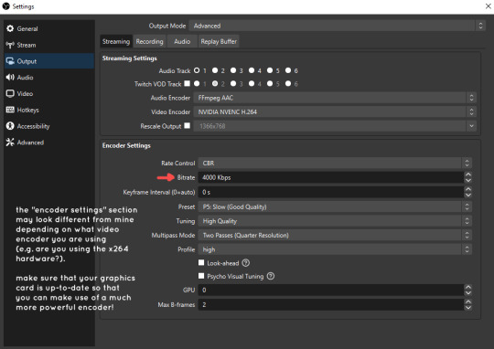Switch to the Streaming tab
494x349 pixels.
pos(116,41)
